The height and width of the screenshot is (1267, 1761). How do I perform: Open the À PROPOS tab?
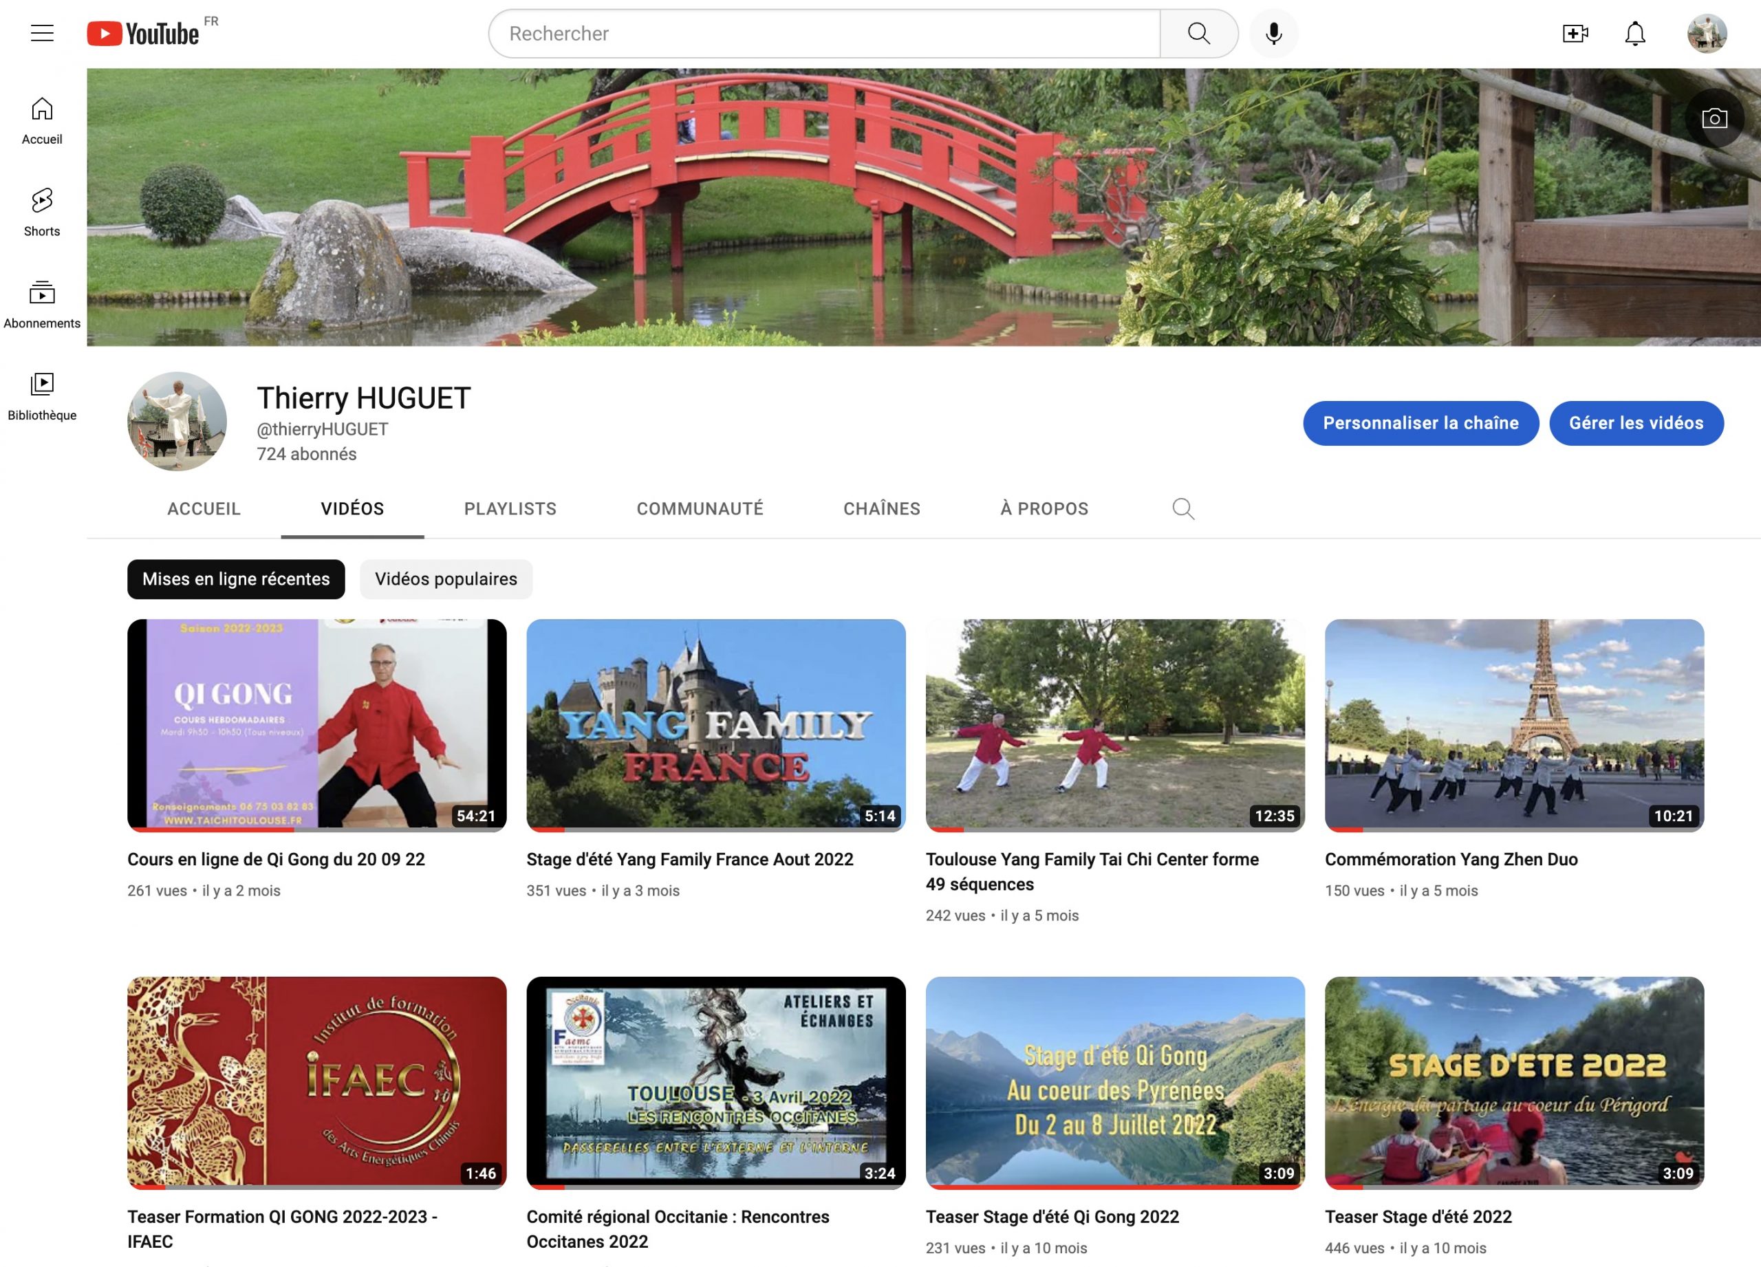[x=1044, y=508]
